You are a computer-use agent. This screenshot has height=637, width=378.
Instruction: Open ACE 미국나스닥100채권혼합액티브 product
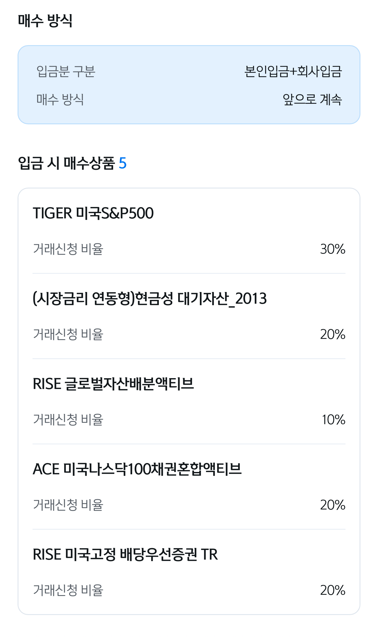pos(137,469)
